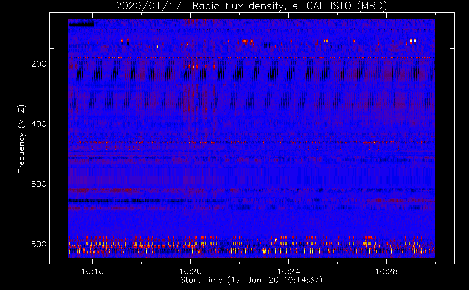Click the 200 frequency tick label
Image resolution: width=469 pixels, height=290 pixels.
click(39, 64)
